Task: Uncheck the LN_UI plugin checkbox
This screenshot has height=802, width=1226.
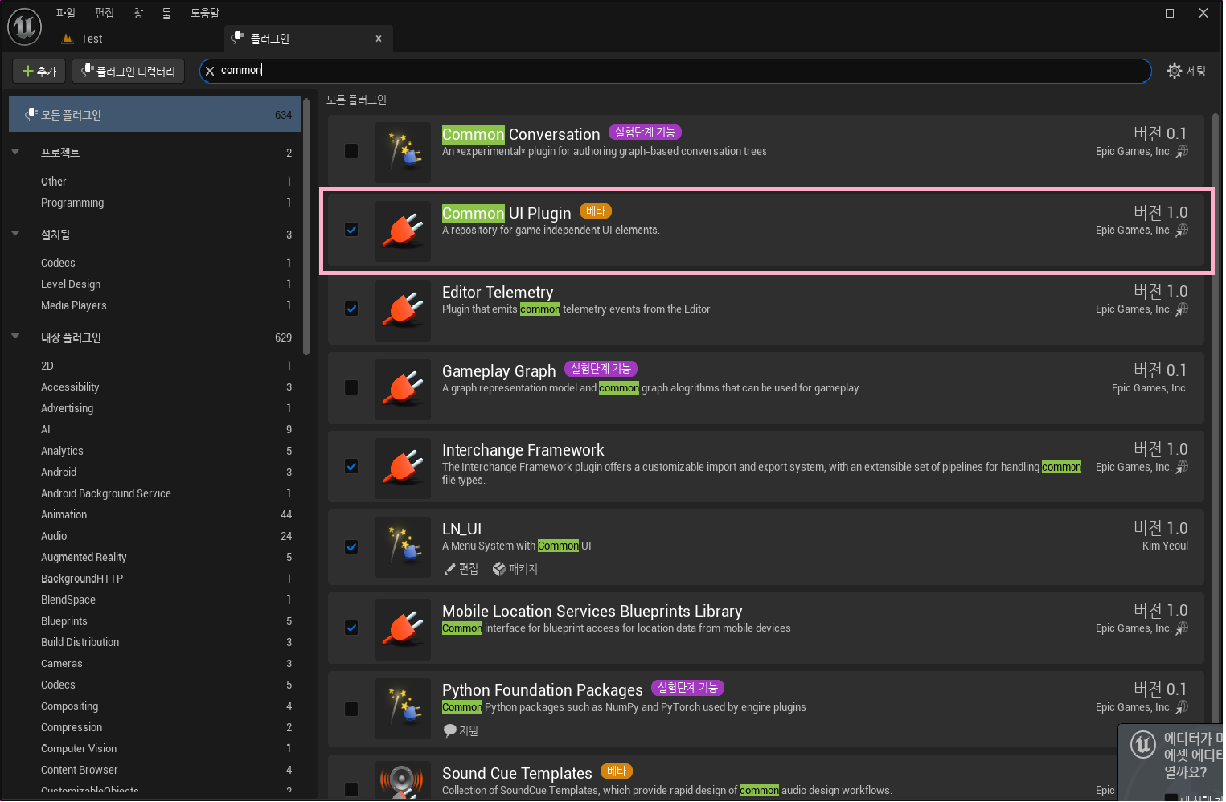Action: pyautogui.click(x=351, y=547)
